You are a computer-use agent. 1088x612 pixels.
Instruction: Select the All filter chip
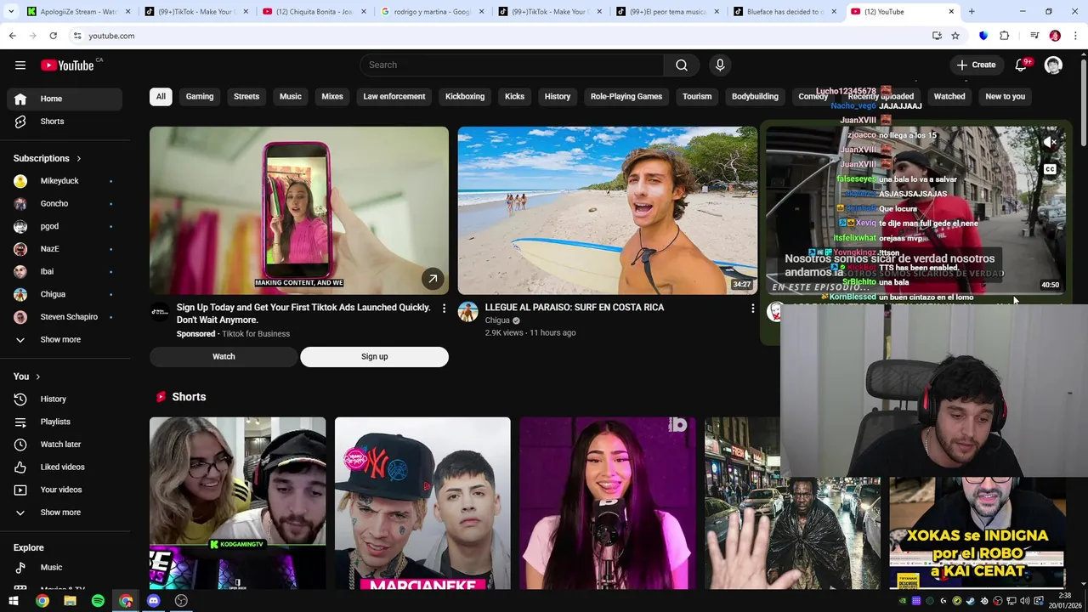tap(161, 97)
